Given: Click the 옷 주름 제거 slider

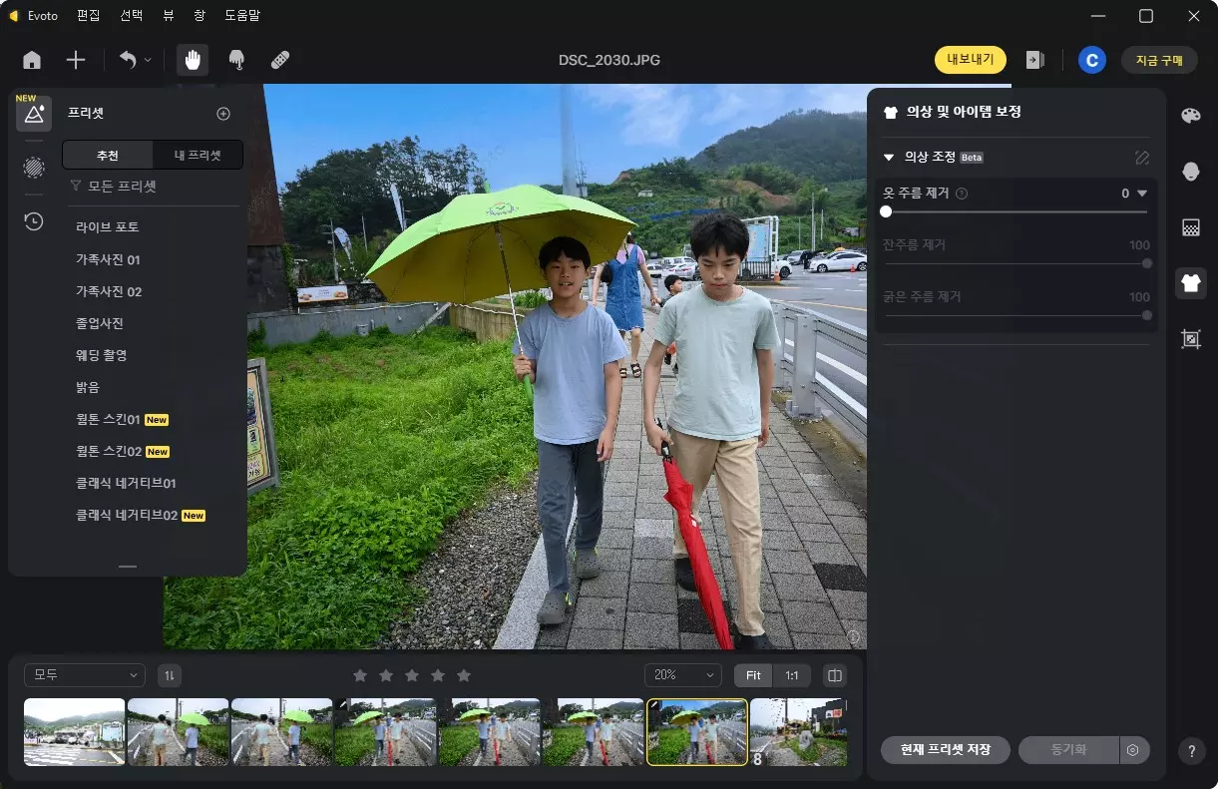Looking at the screenshot, I should (1015, 211).
